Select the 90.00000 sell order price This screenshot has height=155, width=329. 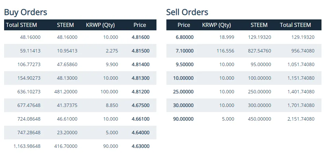click(x=183, y=119)
